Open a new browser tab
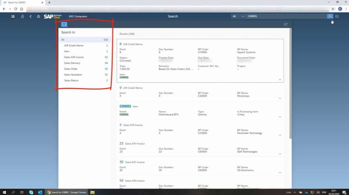Screen dimensions: 349x195 (x=49, y=2)
